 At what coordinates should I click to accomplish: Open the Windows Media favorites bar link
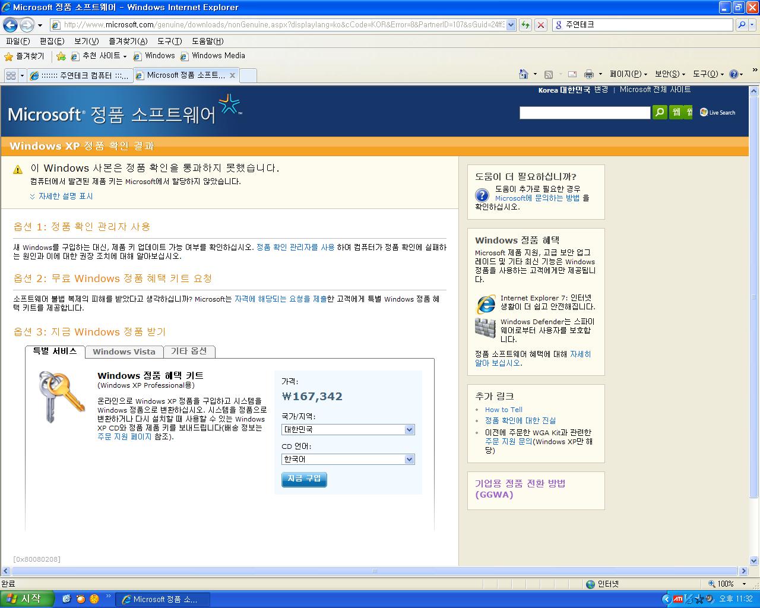(213, 56)
